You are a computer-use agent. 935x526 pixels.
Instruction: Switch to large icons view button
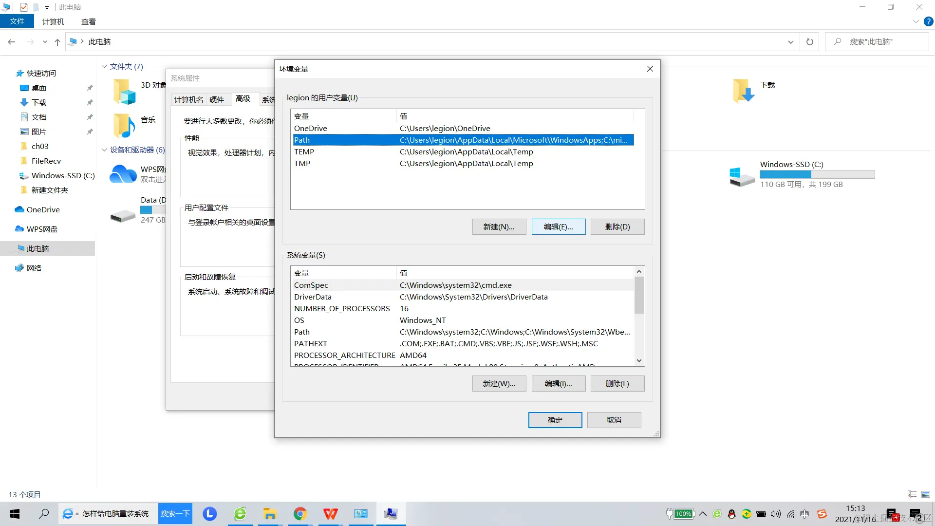[x=925, y=494]
